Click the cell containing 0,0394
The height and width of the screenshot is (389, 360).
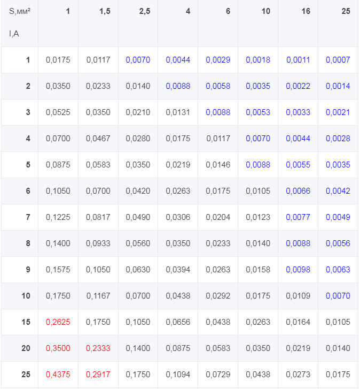178,270
